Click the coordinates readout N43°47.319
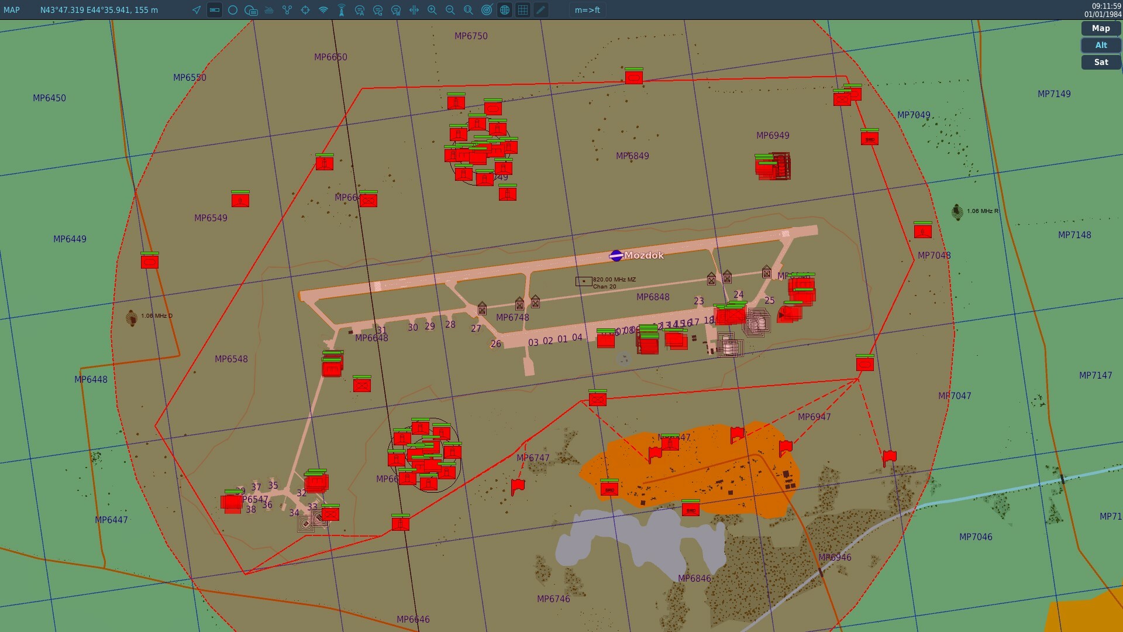Screen dimensions: 1123x632 coord(99,10)
